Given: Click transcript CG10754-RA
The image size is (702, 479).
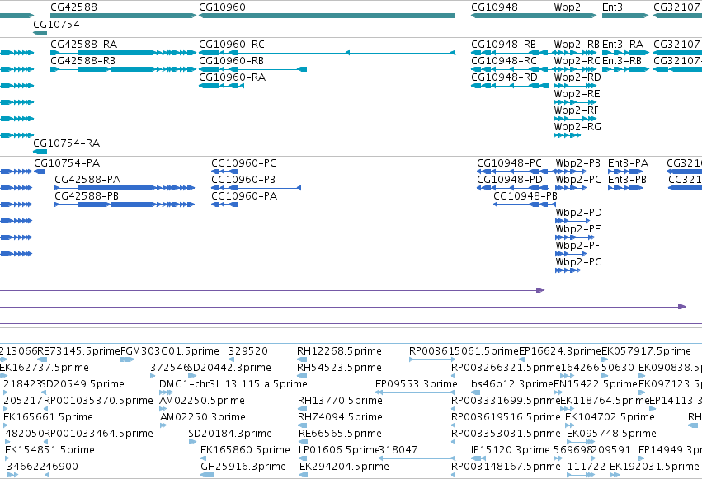Looking at the screenshot, I should click(x=40, y=152).
